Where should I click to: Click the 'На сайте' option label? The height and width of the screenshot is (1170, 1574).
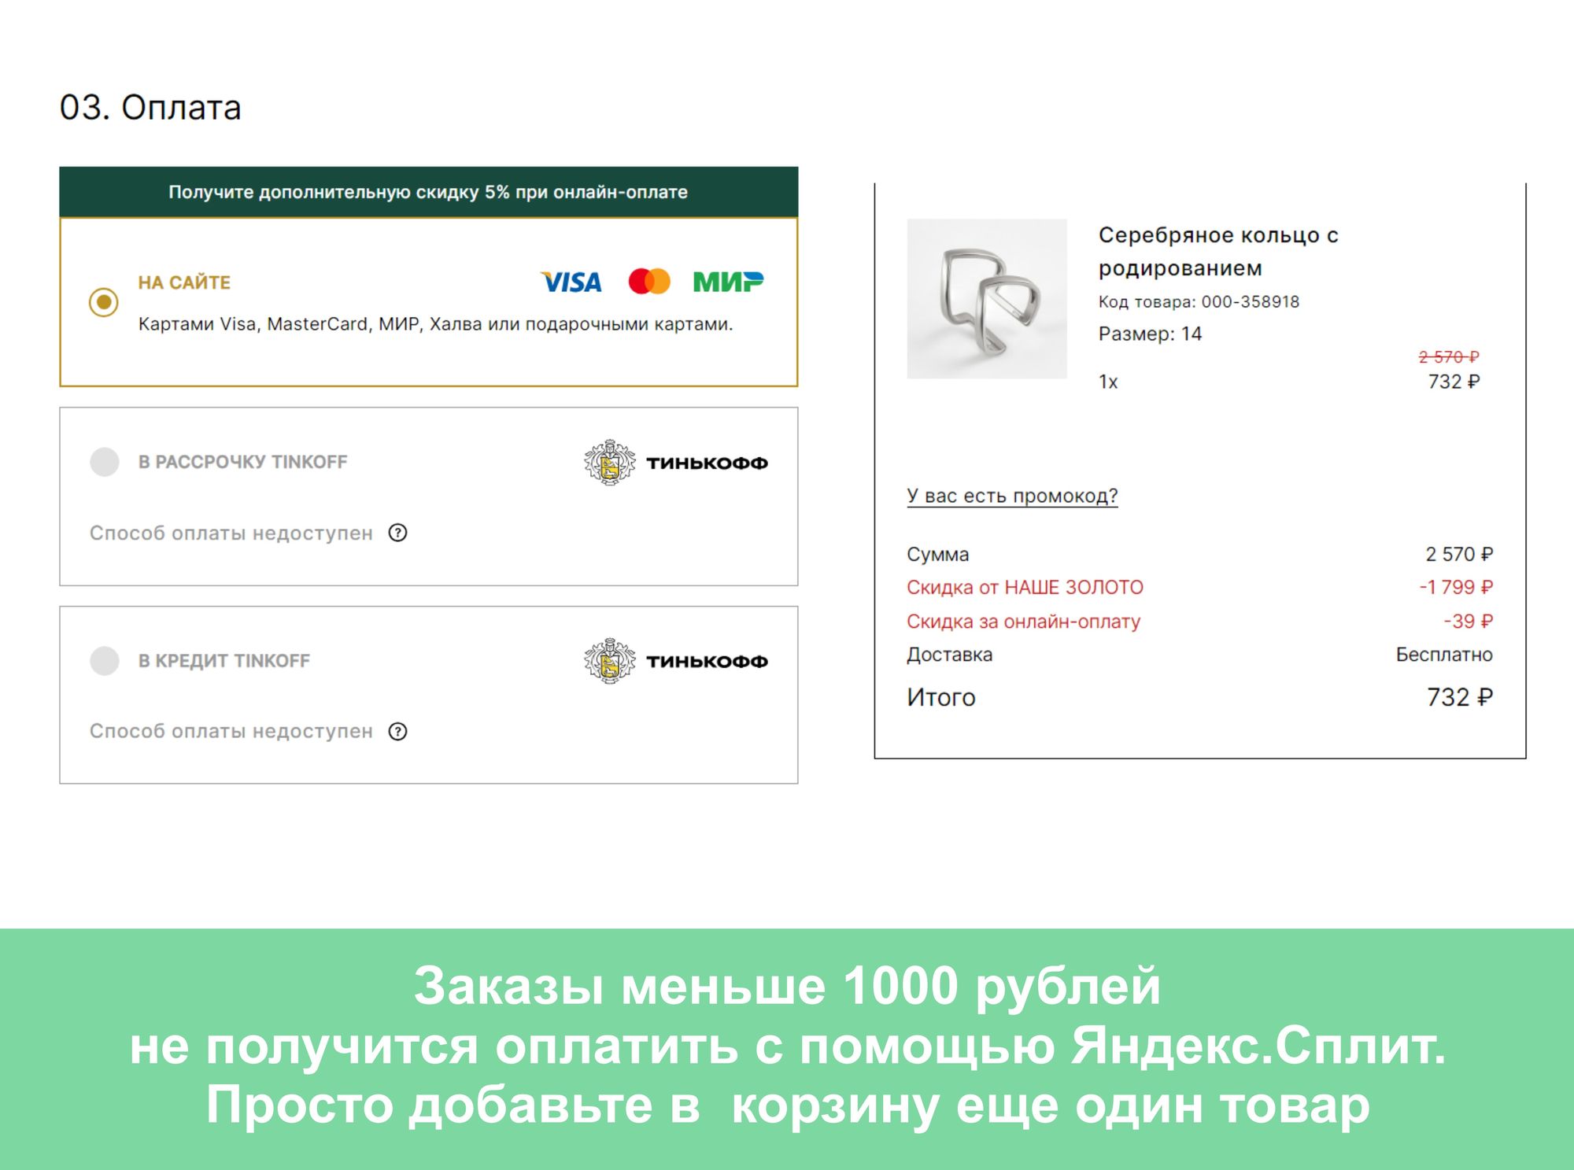[x=184, y=282]
